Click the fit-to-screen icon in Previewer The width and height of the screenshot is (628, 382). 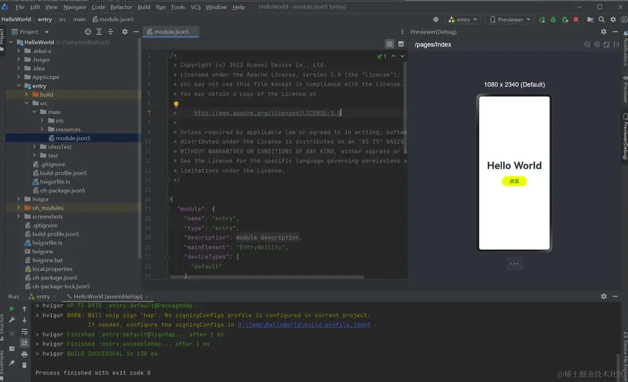tap(607, 44)
